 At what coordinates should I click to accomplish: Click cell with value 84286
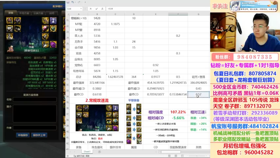point(97,77)
